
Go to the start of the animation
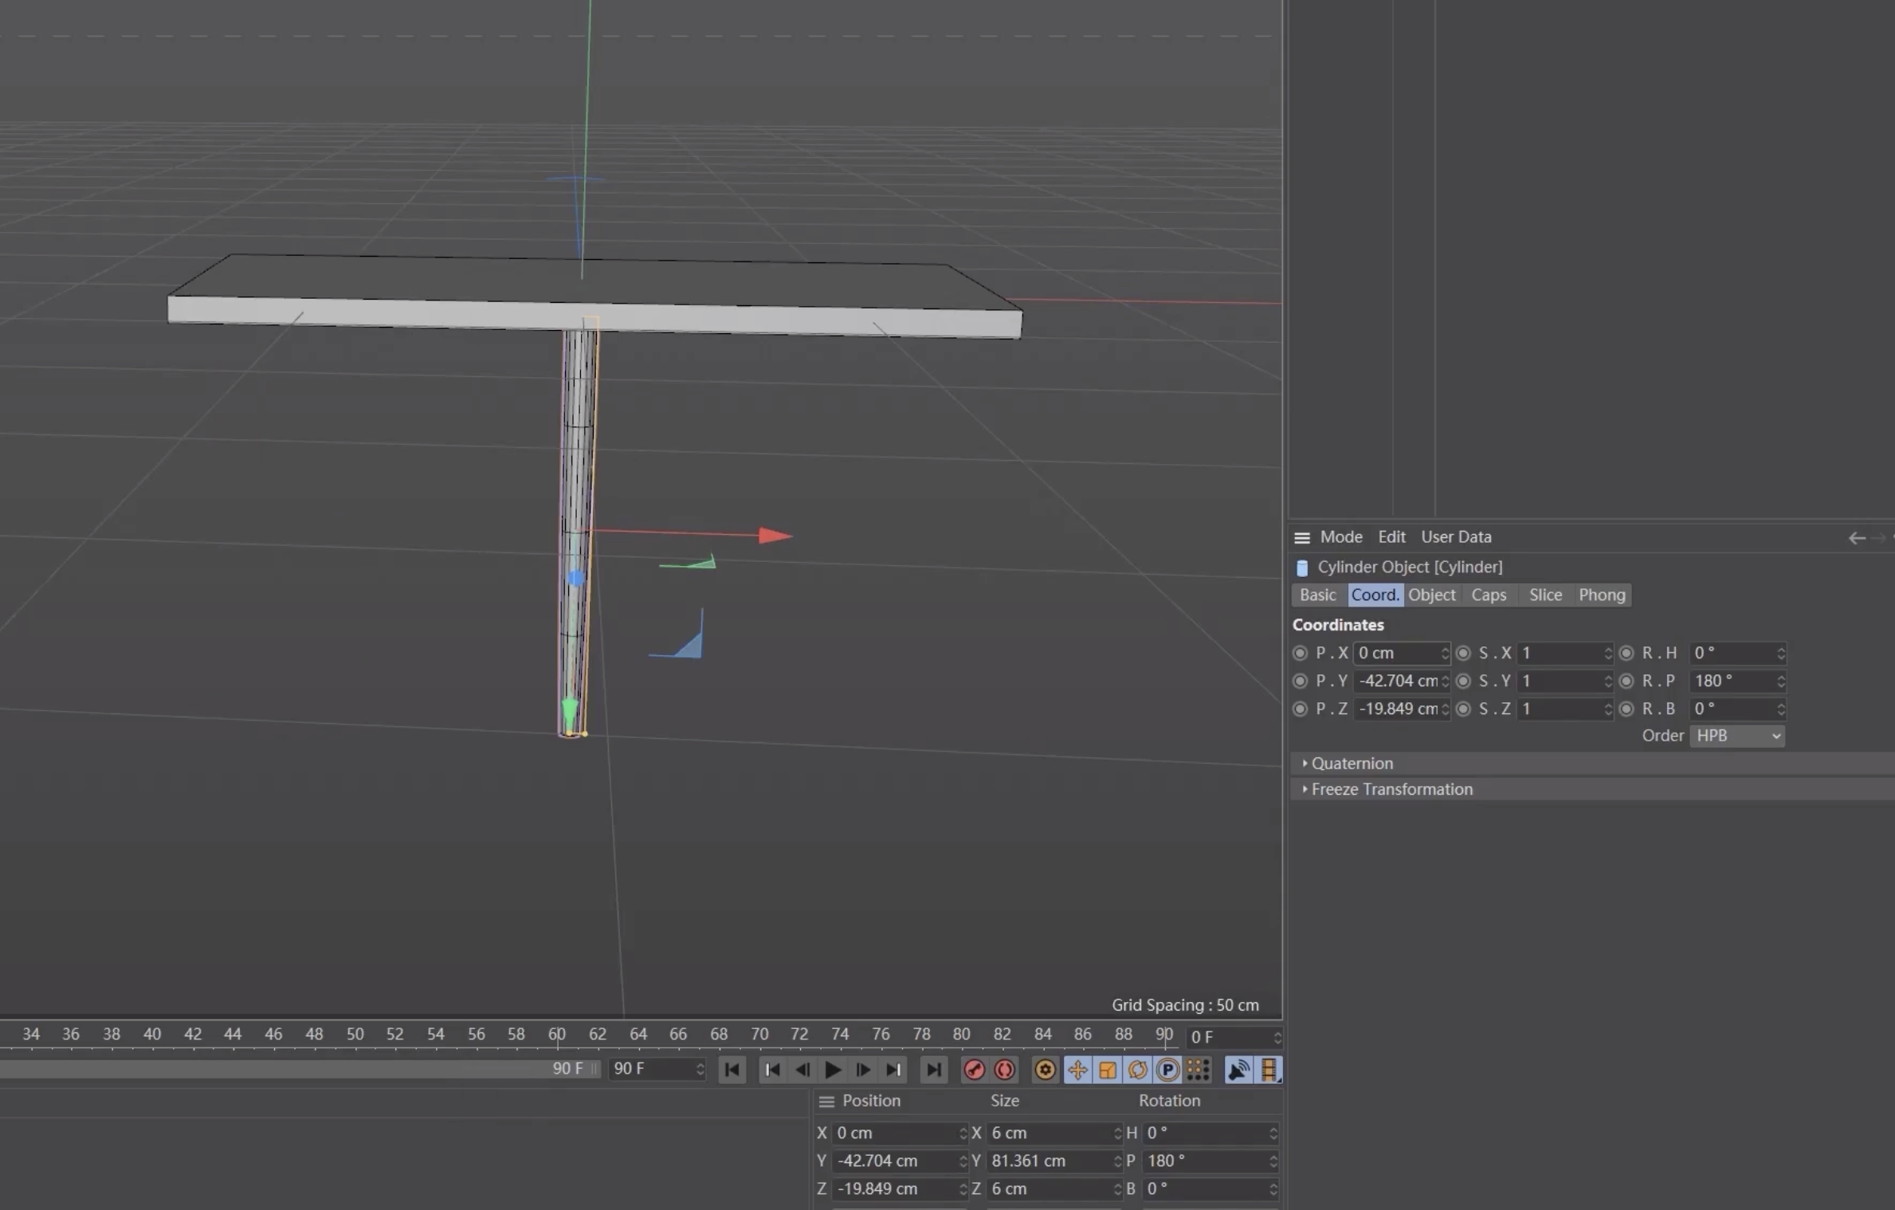pos(732,1070)
